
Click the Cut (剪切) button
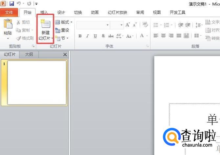pyautogui.click(x=23, y=22)
